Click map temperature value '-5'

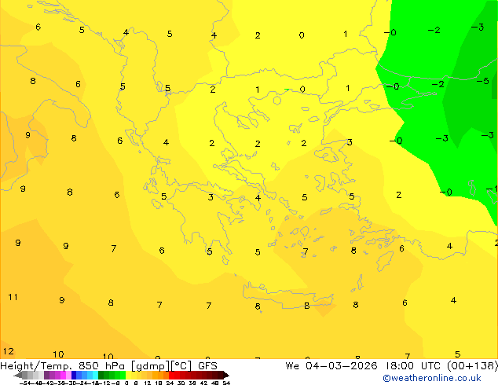click(x=482, y=81)
